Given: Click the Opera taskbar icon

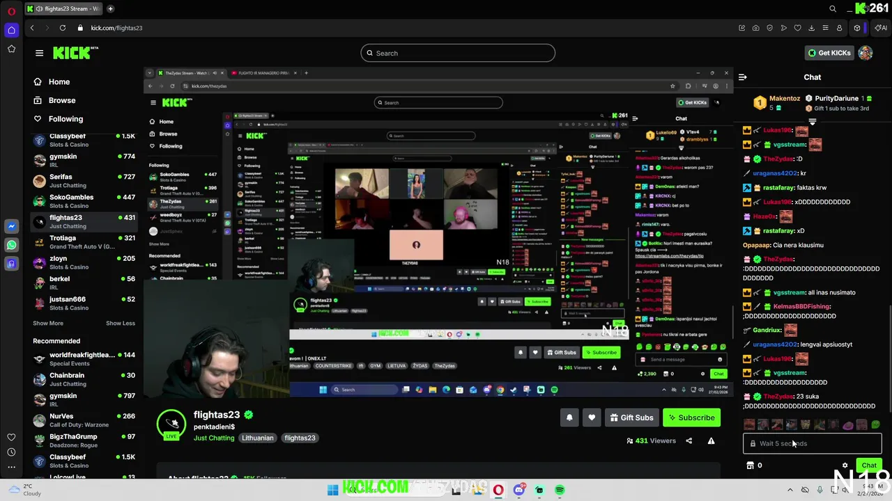Looking at the screenshot, I should [498, 490].
